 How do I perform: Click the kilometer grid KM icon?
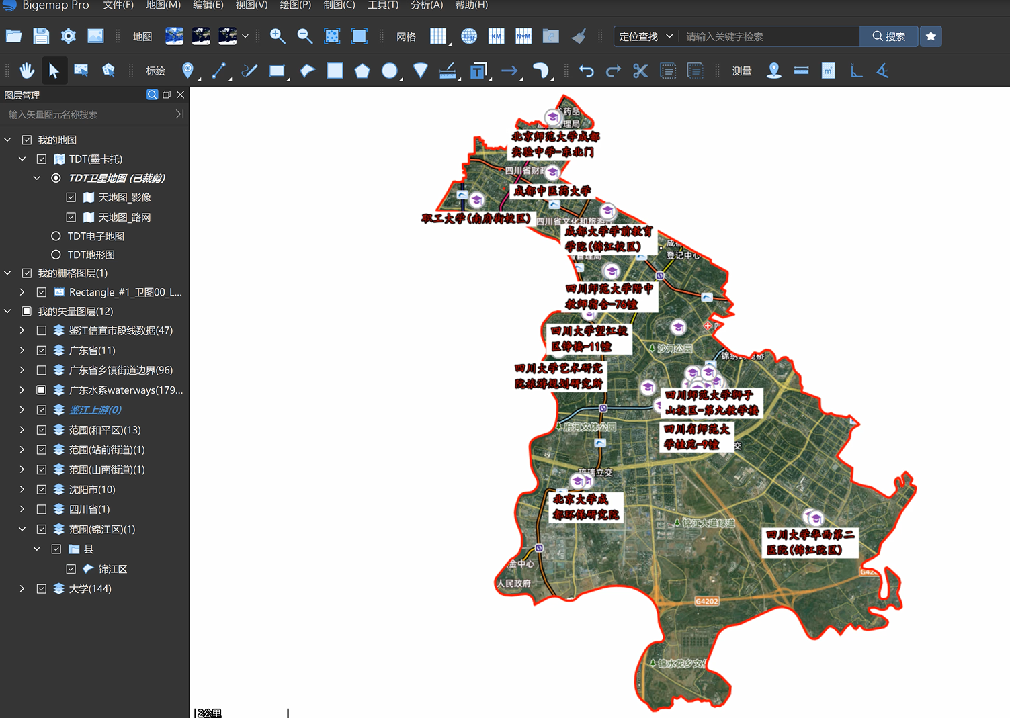click(497, 36)
